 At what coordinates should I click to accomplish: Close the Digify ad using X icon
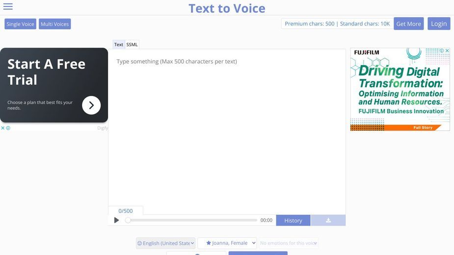pyautogui.click(x=2, y=128)
